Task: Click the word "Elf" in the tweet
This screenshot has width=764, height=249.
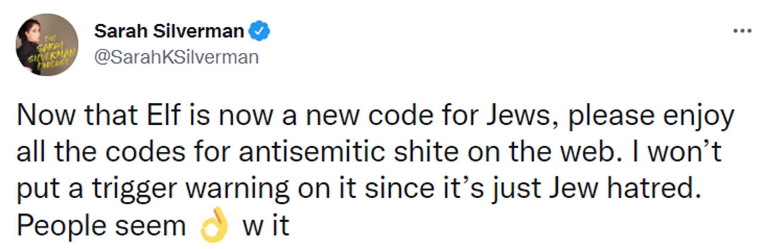Action: click(x=164, y=115)
